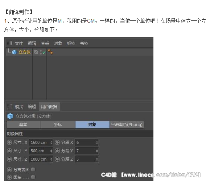The width and height of the screenshot is (210, 181).
Task: Enable the 分离表面 checkbox
Action: coord(33,169)
